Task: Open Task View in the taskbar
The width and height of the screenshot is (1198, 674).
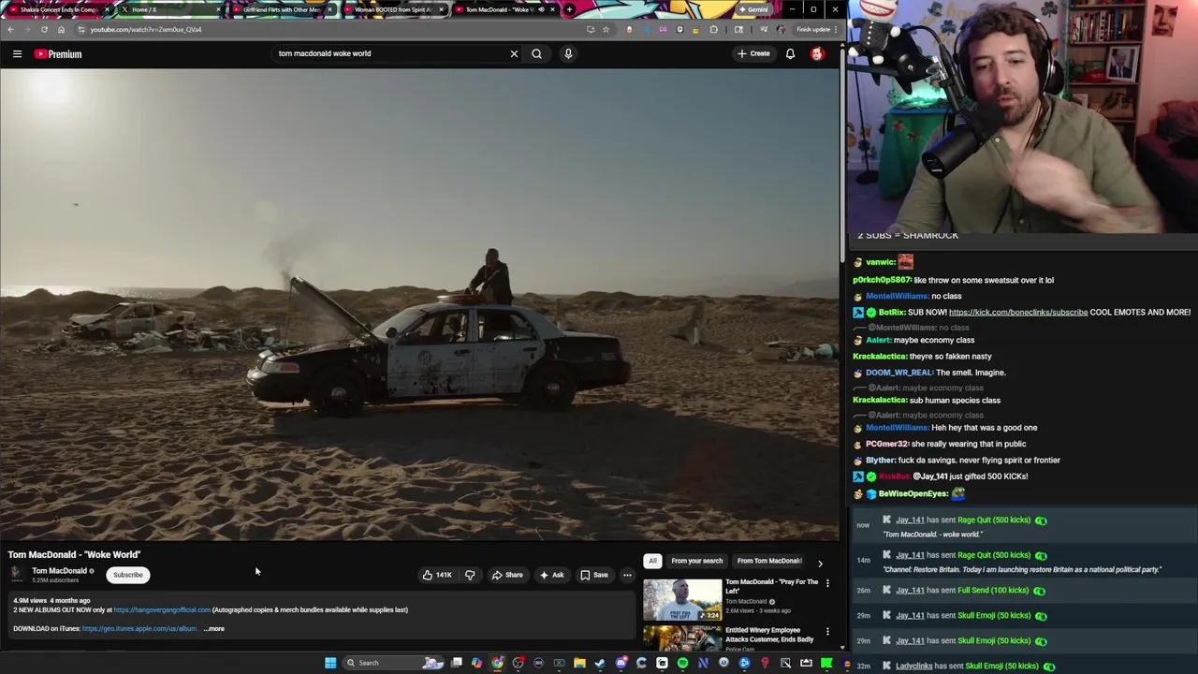Action: pyautogui.click(x=456, y=663)
